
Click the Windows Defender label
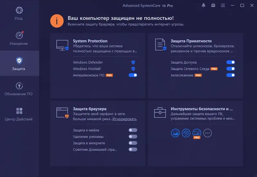(x=88, y=62)
